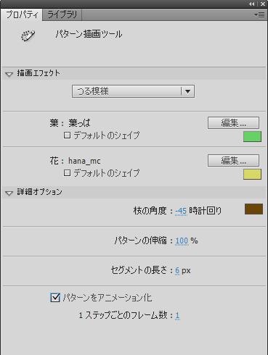Click the Deco pattern drawing tool icon
268x355 pixels.
28,36
